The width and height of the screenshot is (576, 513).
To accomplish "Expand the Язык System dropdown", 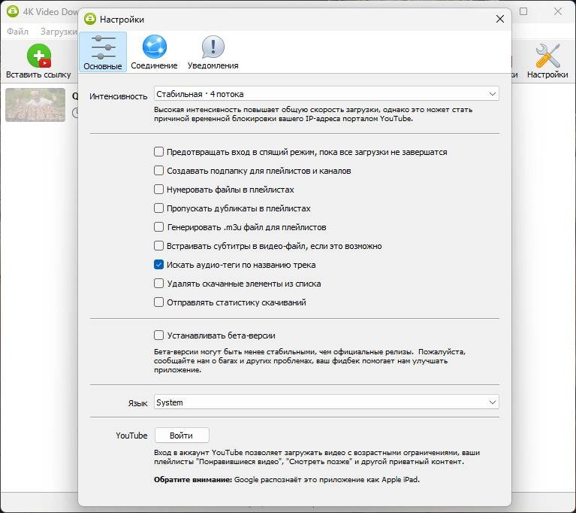I will (x=326, y=402).
